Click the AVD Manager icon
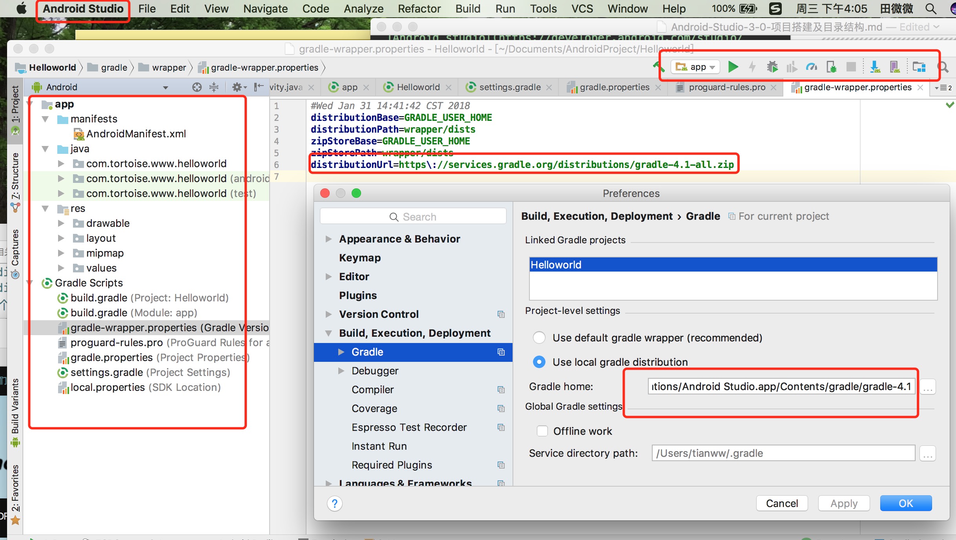The height and width of the screenshot is (540, 956). pos(894,66)
